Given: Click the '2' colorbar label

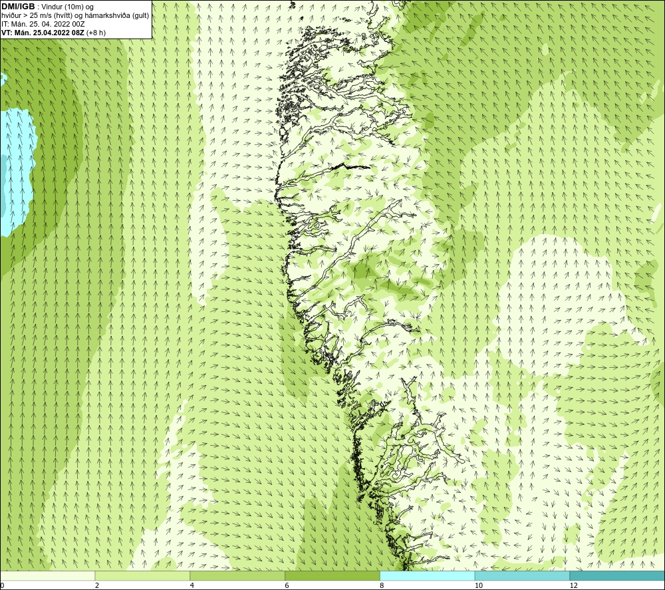Looking at the screenshot, I should pyautogui.click(x=97, y=586).
